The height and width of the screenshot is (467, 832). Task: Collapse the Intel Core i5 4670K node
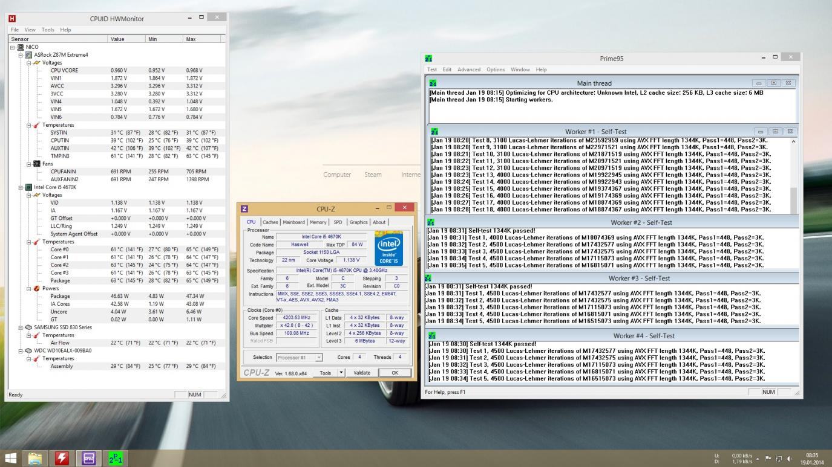[21, 187]
